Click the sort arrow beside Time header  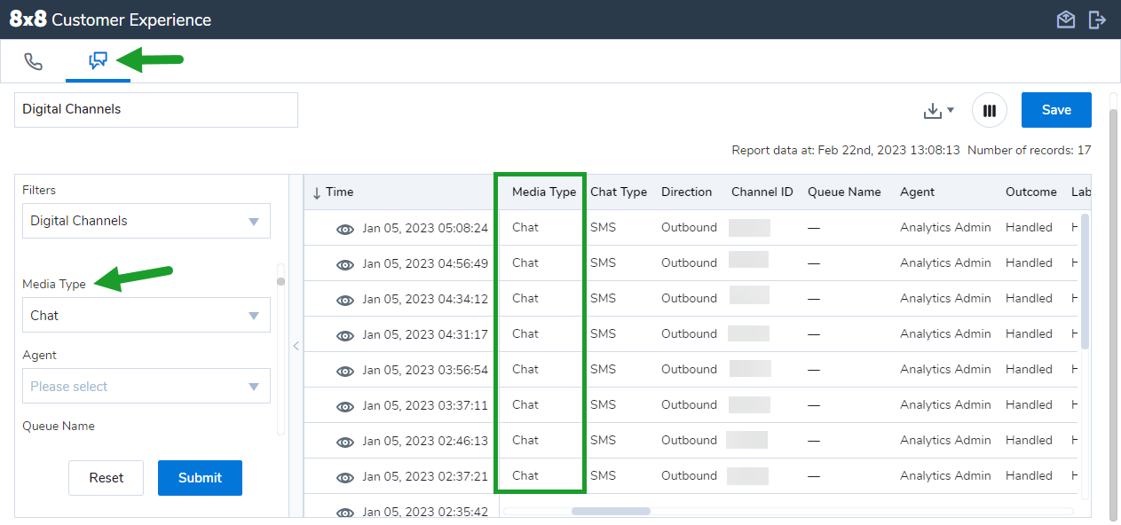pos(317,192)
